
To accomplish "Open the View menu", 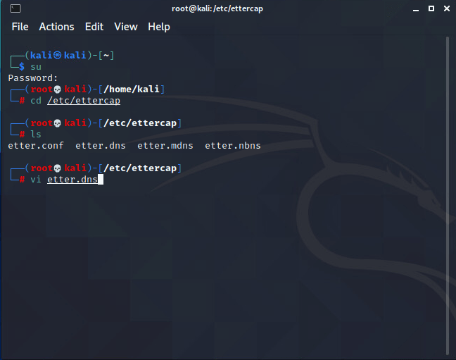I will (x=126, y=27).
